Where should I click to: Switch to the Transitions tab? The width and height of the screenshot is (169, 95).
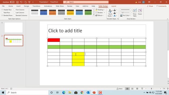click(x=36, y=6)
